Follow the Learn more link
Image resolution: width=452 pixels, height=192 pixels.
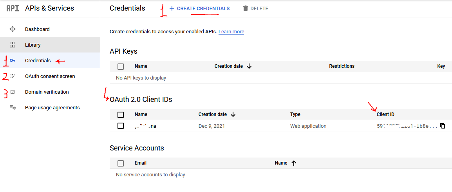pos(231,32)
